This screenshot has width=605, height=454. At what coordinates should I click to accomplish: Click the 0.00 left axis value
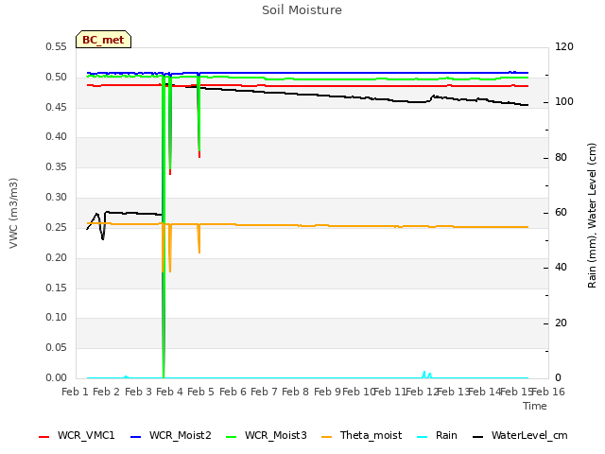coord(57,378)
